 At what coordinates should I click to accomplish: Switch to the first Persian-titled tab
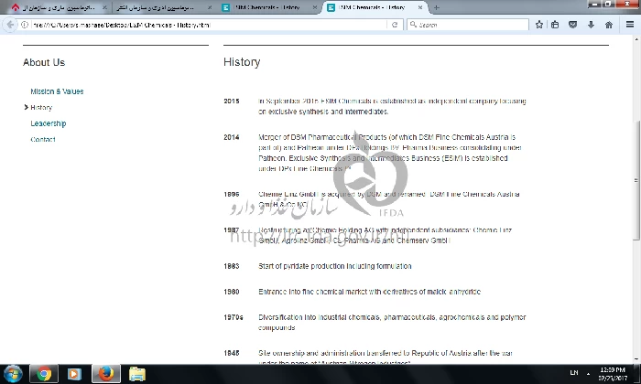57,7
